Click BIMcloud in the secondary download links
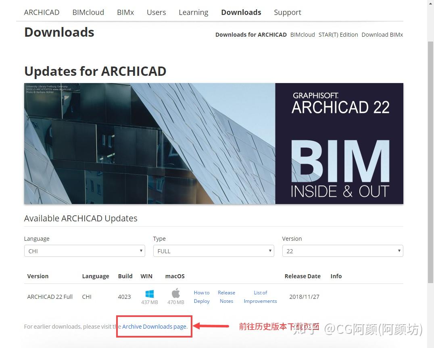Viewport: 434px width, 348px height. click(303, 35)
